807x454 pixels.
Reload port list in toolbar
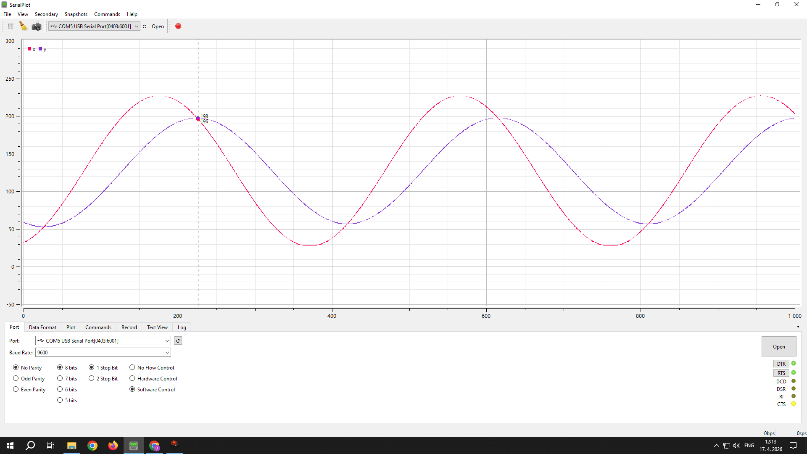(x=145, y=26)
